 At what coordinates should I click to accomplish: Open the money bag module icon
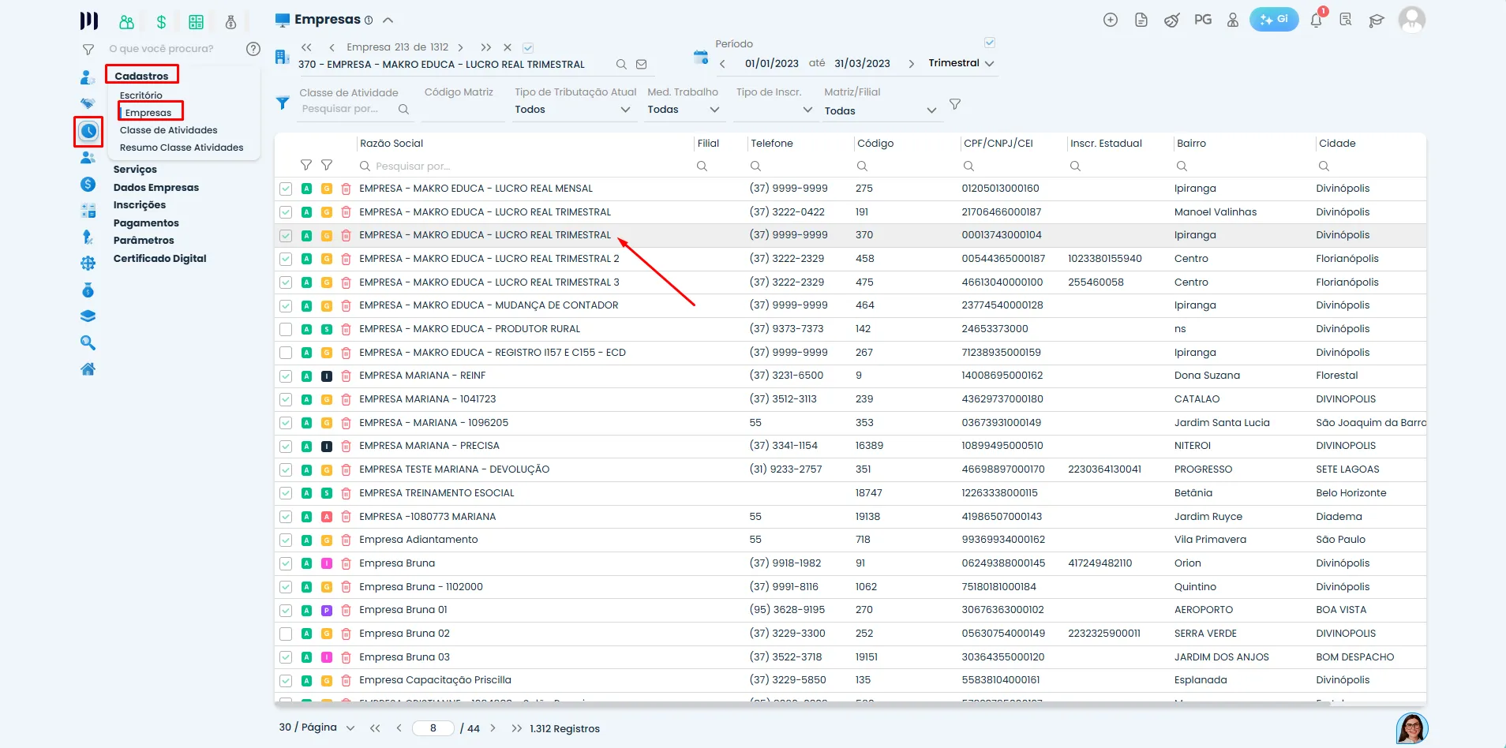pos(230,22)
